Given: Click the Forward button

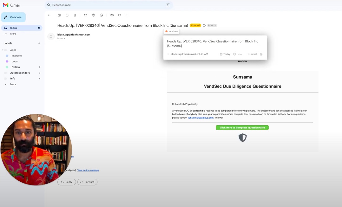Looking at the screenshot, I should click(87, 182).
